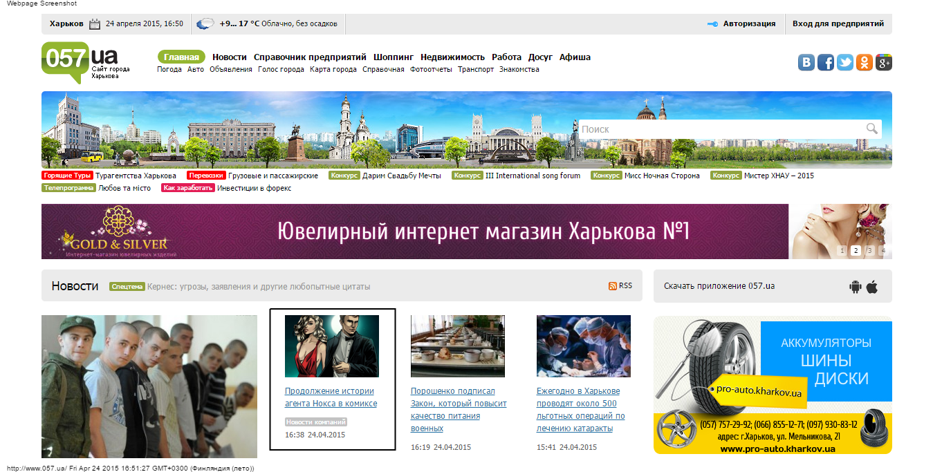Read Порошенко подписал Закон article
This screenshot has width=933, height=472.
[x=459, y=410]
